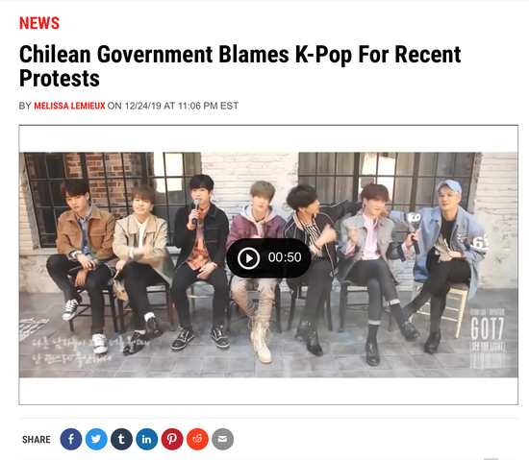
Task: Click the 00:50 duration label
Action: tap(285, 257)
